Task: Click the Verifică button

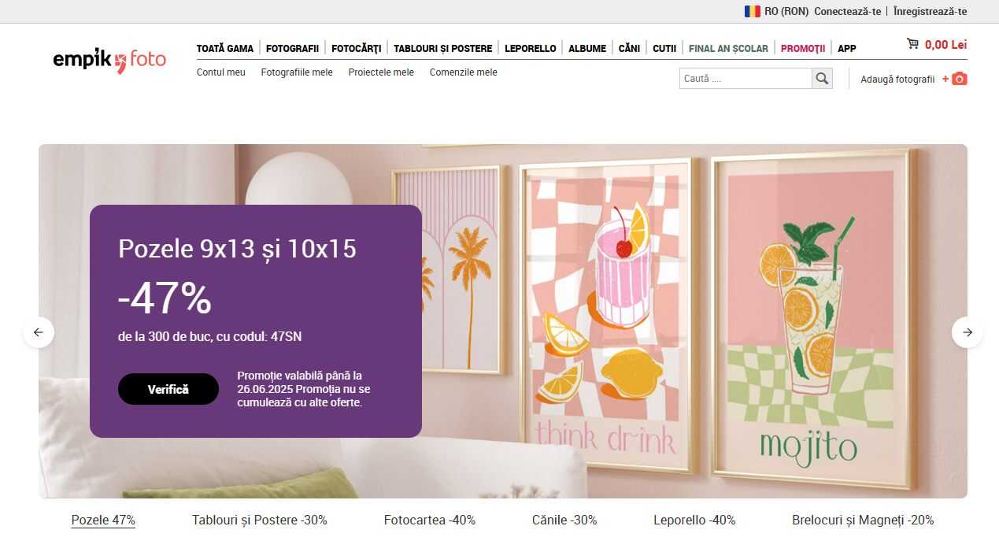Action: (x=168, y=389)
